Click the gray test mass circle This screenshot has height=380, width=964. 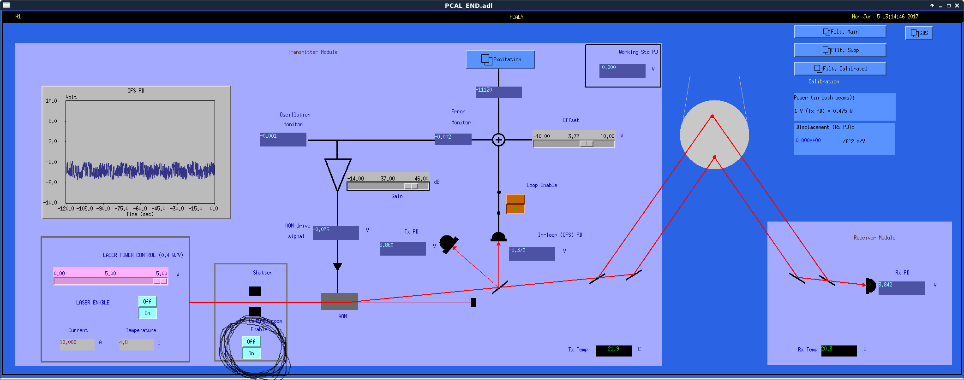point(714,134)
